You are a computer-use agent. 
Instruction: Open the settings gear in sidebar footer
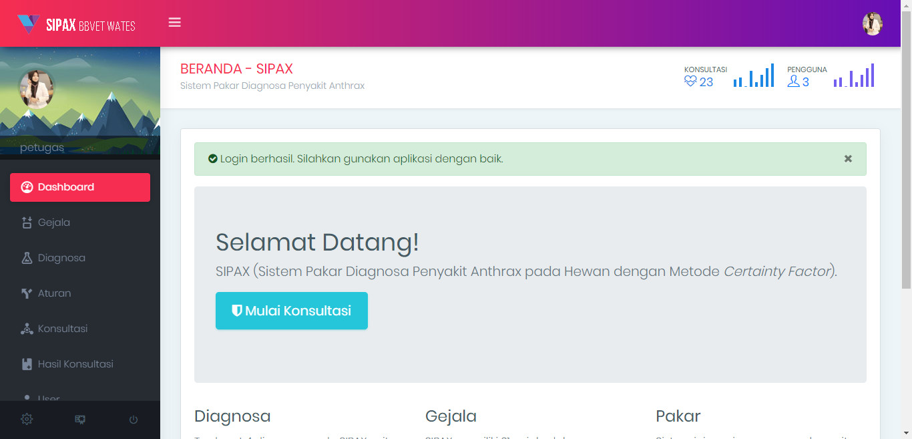click(x=27, y=419)
